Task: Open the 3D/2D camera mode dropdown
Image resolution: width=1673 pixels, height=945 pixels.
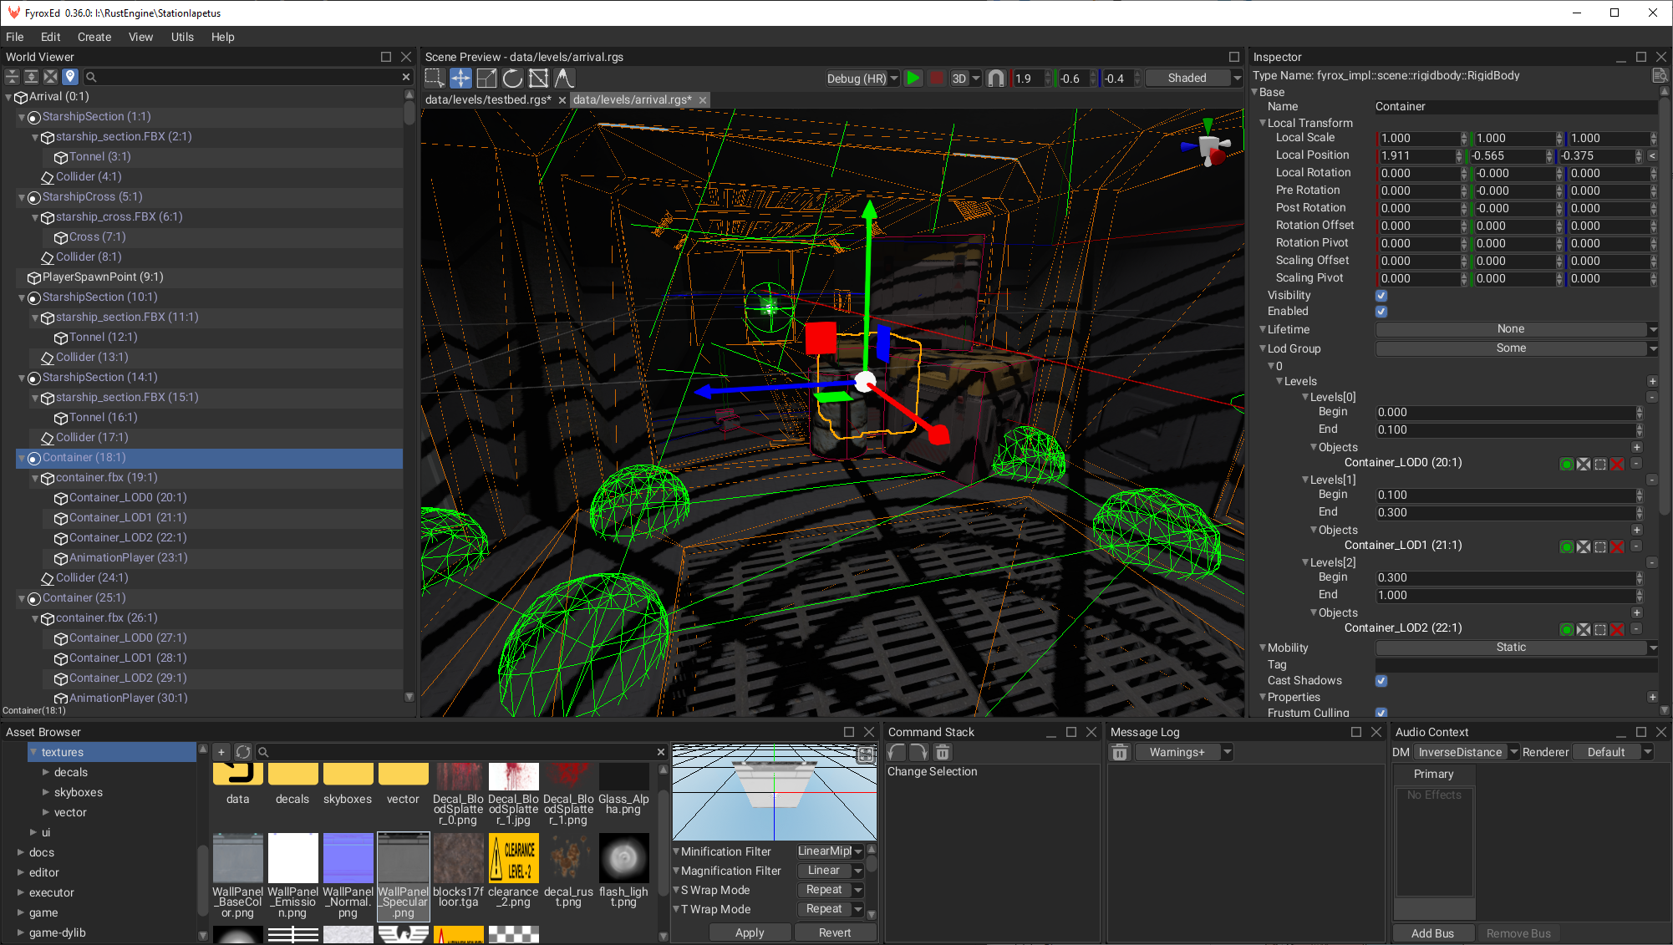Action: [x=966, y=79]
